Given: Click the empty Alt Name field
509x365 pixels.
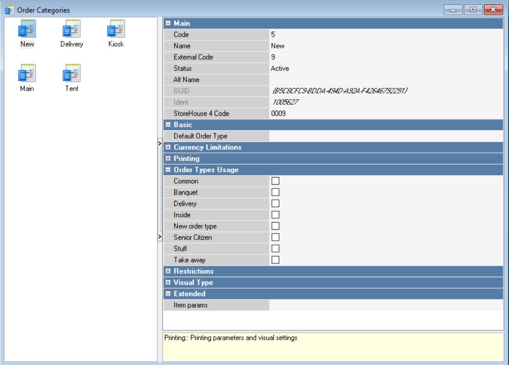Looking at the screenshot, I should (x=386, y=79).
